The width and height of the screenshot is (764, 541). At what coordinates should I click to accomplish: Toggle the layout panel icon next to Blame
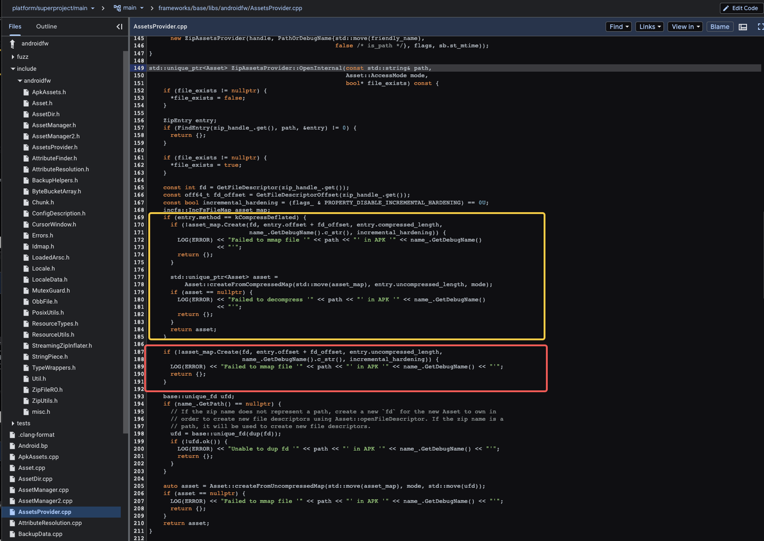pos(743,27)
